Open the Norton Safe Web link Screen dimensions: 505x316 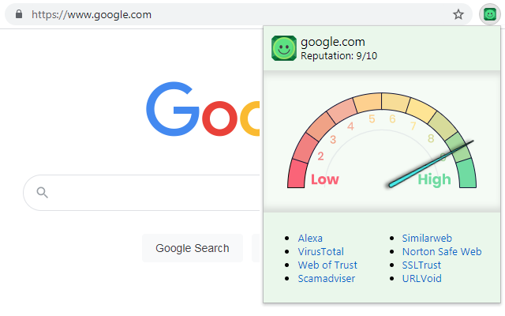tap(441, 251)
